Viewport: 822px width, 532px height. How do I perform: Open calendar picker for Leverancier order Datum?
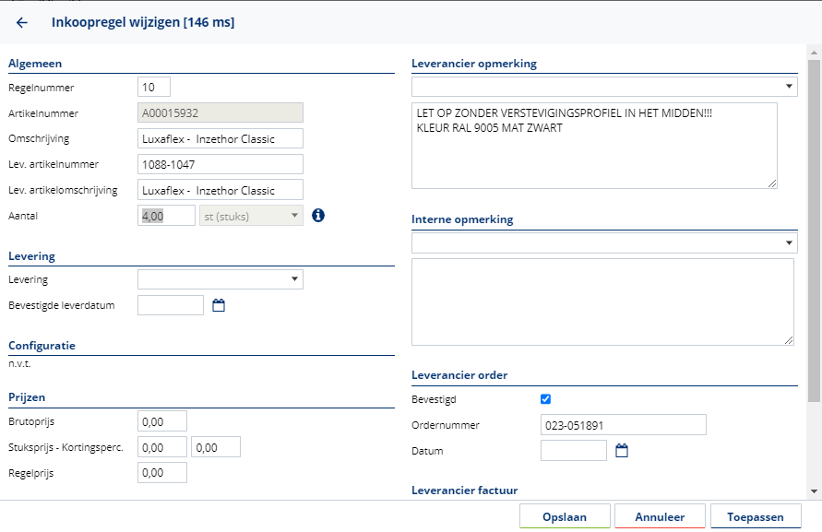click(x=622, y=451)
